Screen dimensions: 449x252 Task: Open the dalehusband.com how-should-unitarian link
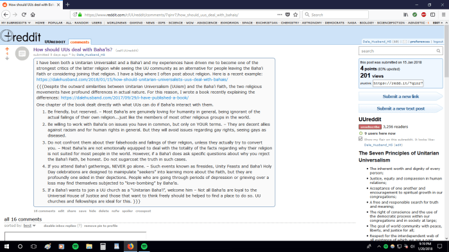pyautogui.click(x=132, y=80)
